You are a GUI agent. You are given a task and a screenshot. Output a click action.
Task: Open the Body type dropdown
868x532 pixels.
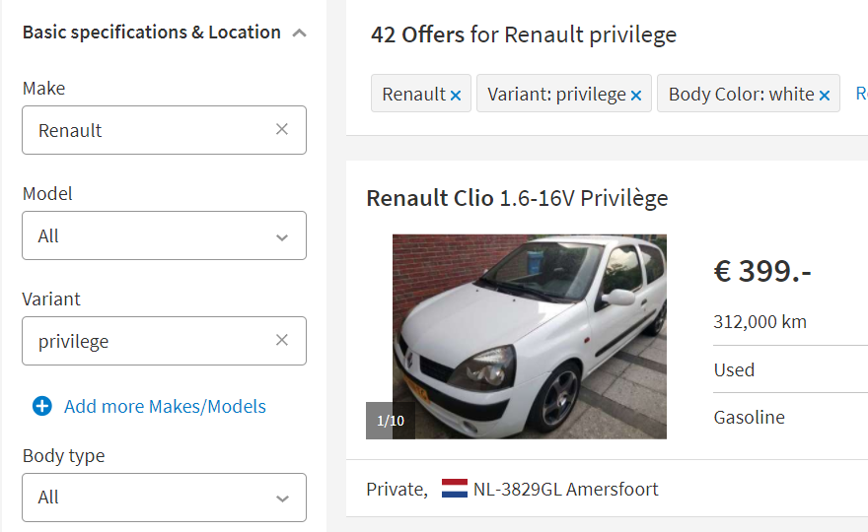pos(164,498)
